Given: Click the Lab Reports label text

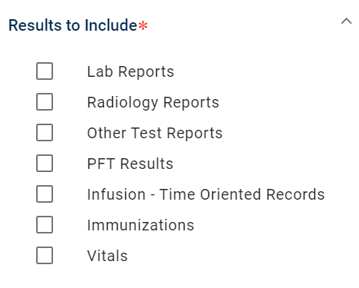Looking at the screenshot, I should pos(131,71).
